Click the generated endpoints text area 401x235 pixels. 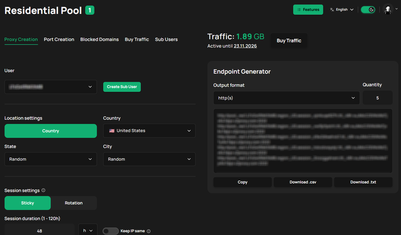pyautogui.click(x=303, y=141)
